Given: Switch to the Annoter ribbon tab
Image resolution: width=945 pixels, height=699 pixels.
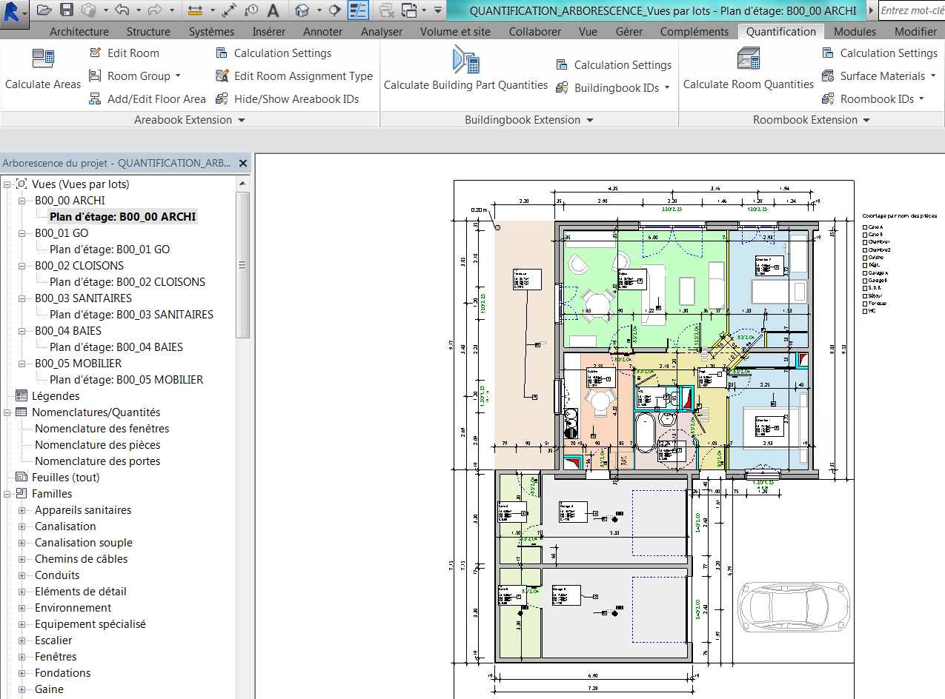Looking at the screenshot, I should (x=323, y=32).
